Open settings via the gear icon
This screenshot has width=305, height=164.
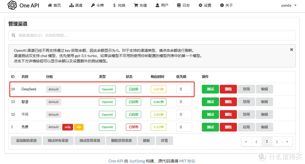click(200, 5)
